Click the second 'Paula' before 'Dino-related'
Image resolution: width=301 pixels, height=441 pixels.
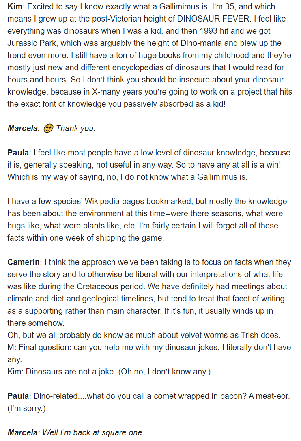(18, 396)
